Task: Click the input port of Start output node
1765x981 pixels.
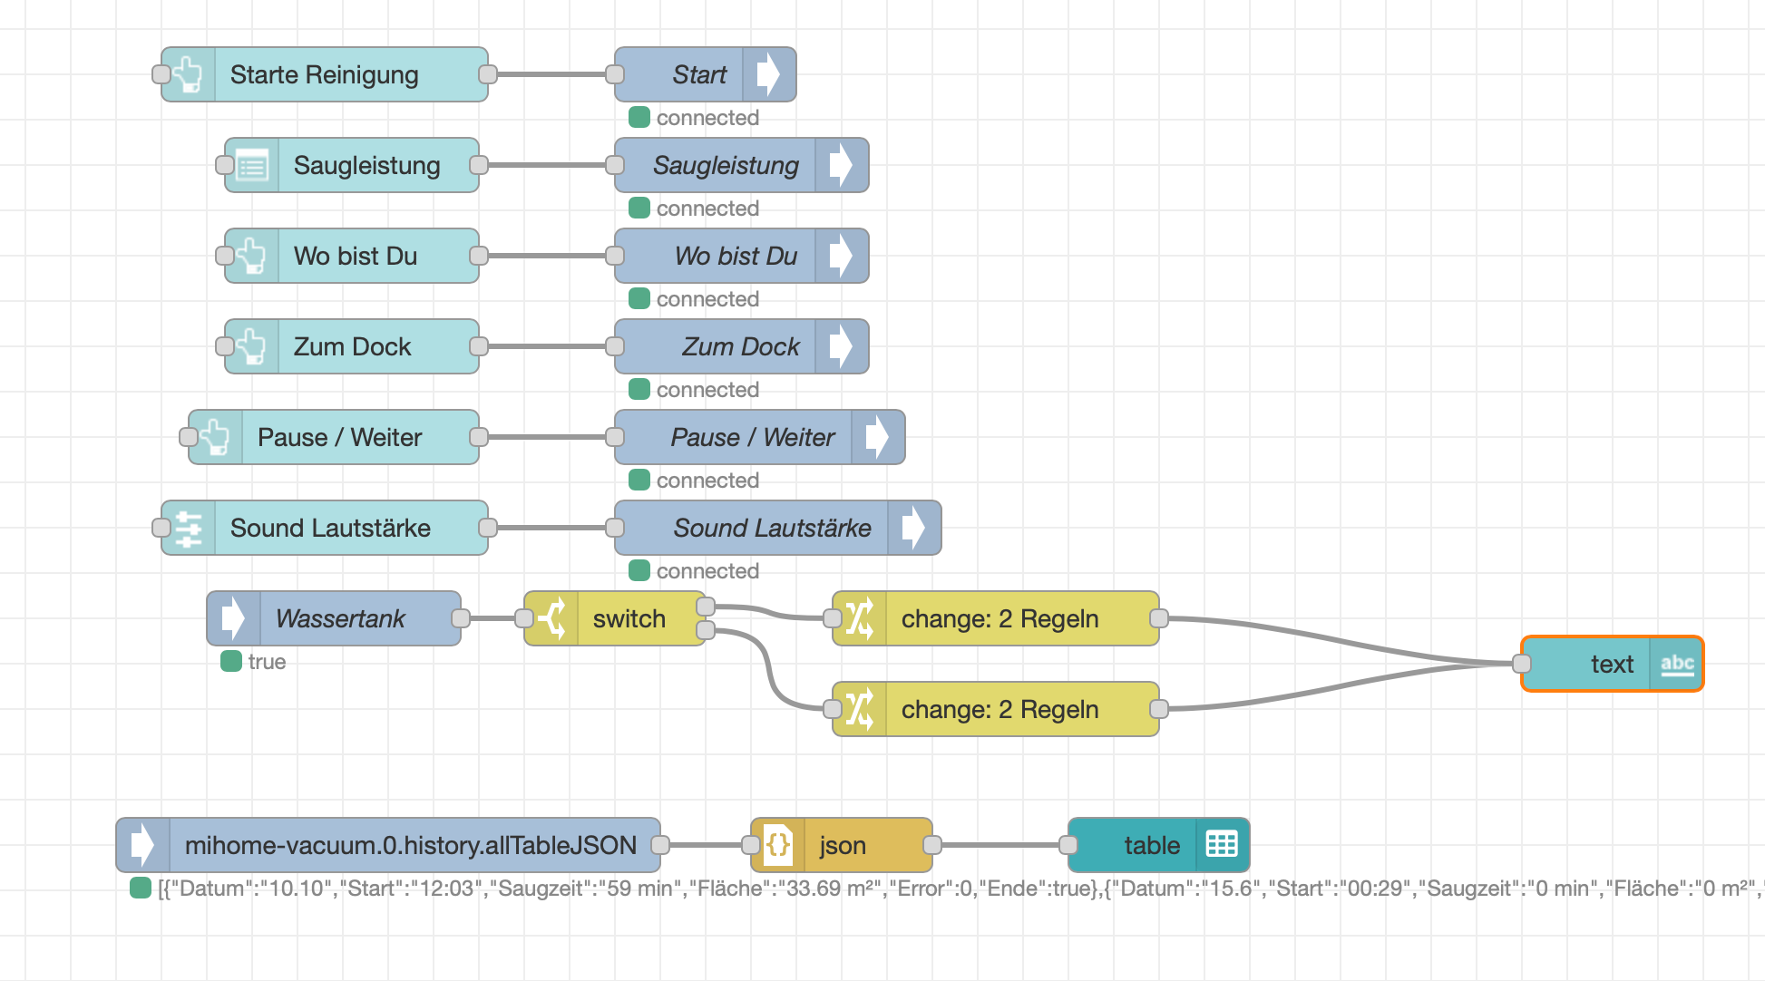Action: [x=615, y=74]
